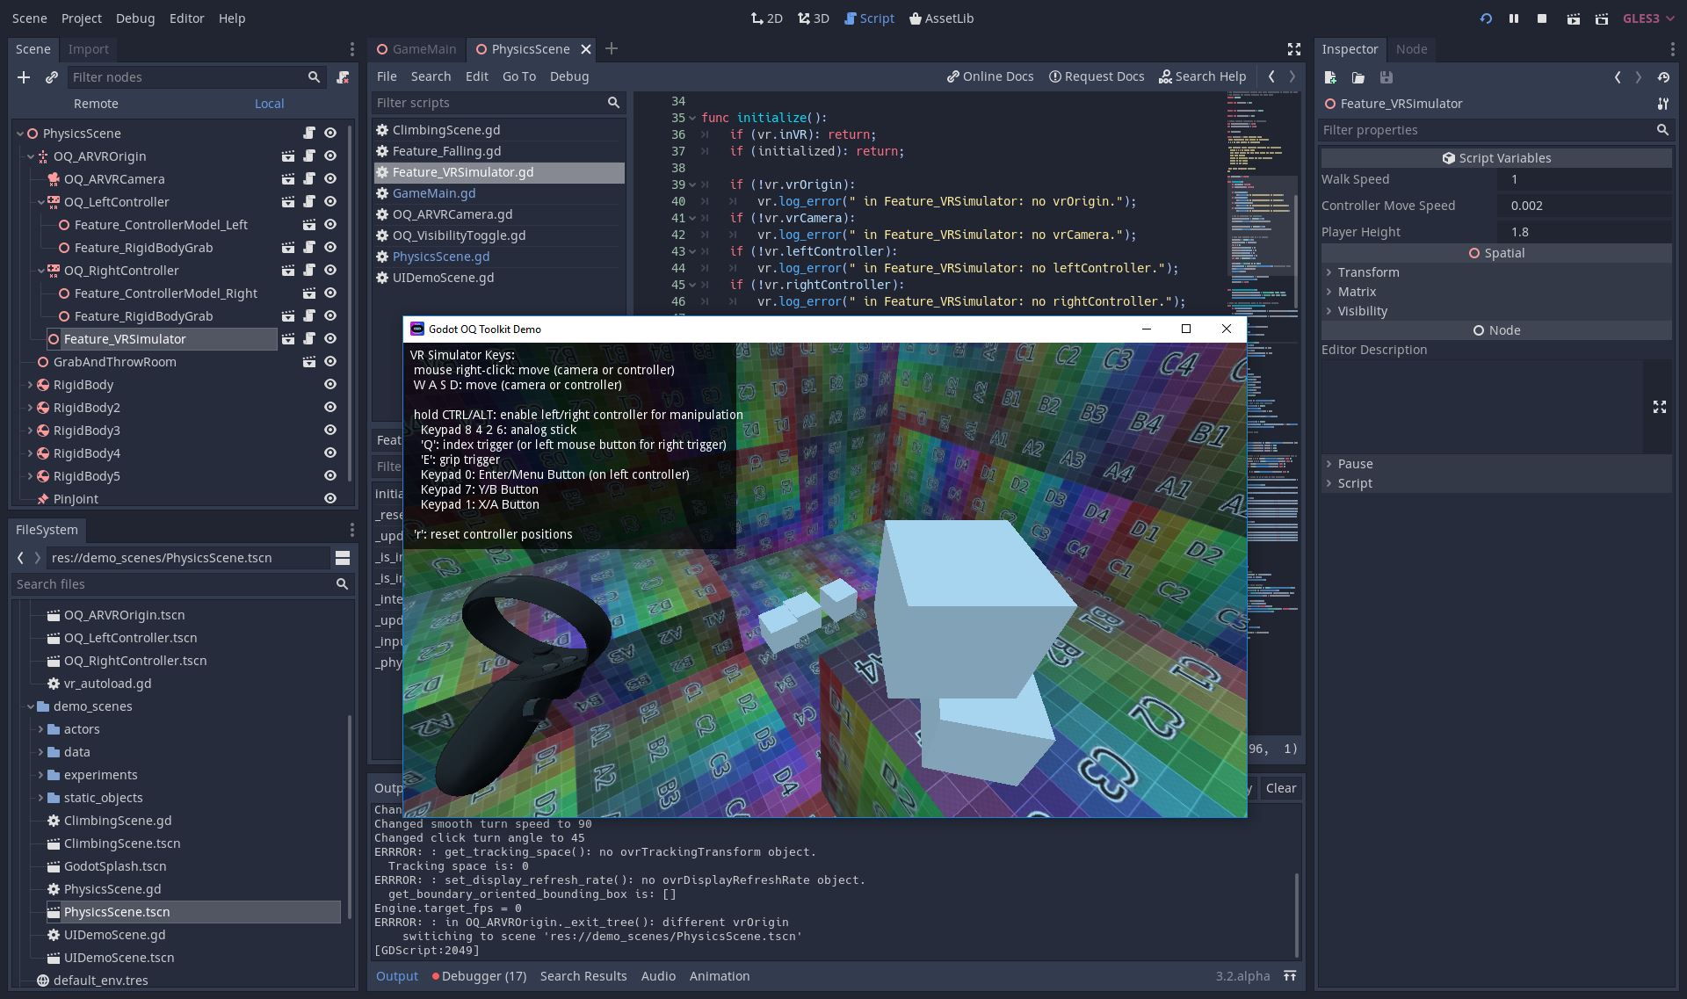Clear the output log
1687x999 pixels.
click(1280, 788)
